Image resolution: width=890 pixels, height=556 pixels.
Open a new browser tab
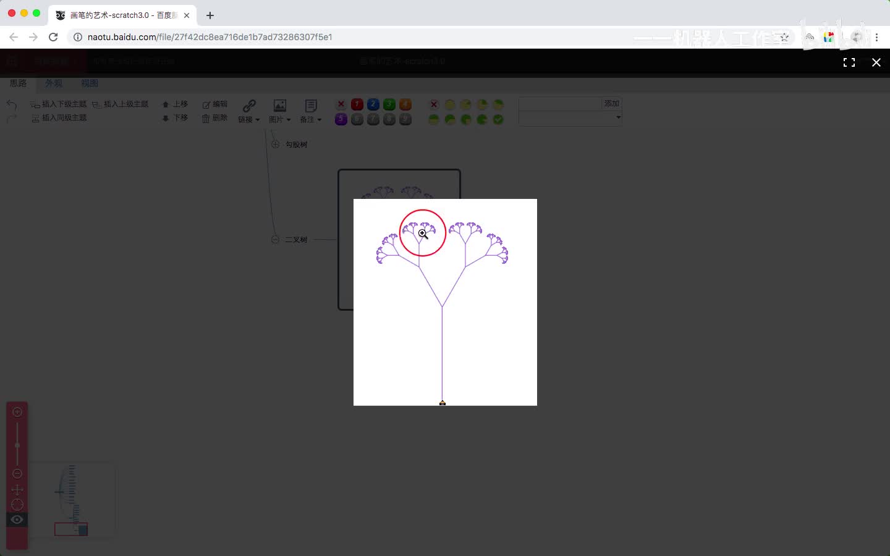tap(210, 15)
